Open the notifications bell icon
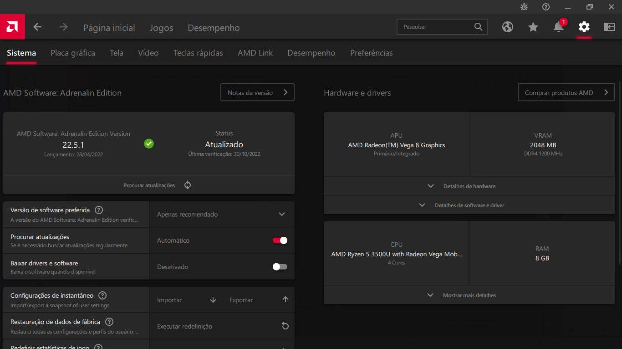The height and width of the screenshot is (349, 622). 559,27
